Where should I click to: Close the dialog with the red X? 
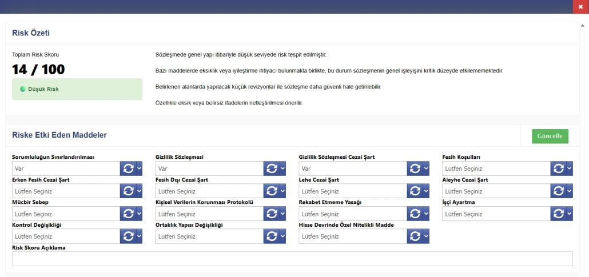[580, 6]
